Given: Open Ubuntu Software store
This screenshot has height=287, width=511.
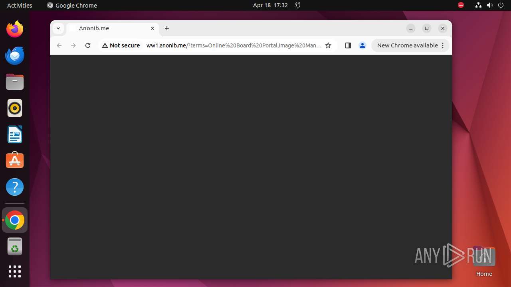Looking at the screenshot, I should coord(15,161).
